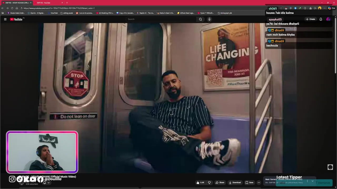
Task: Open a new browser tab with plus
Action: 67,3
